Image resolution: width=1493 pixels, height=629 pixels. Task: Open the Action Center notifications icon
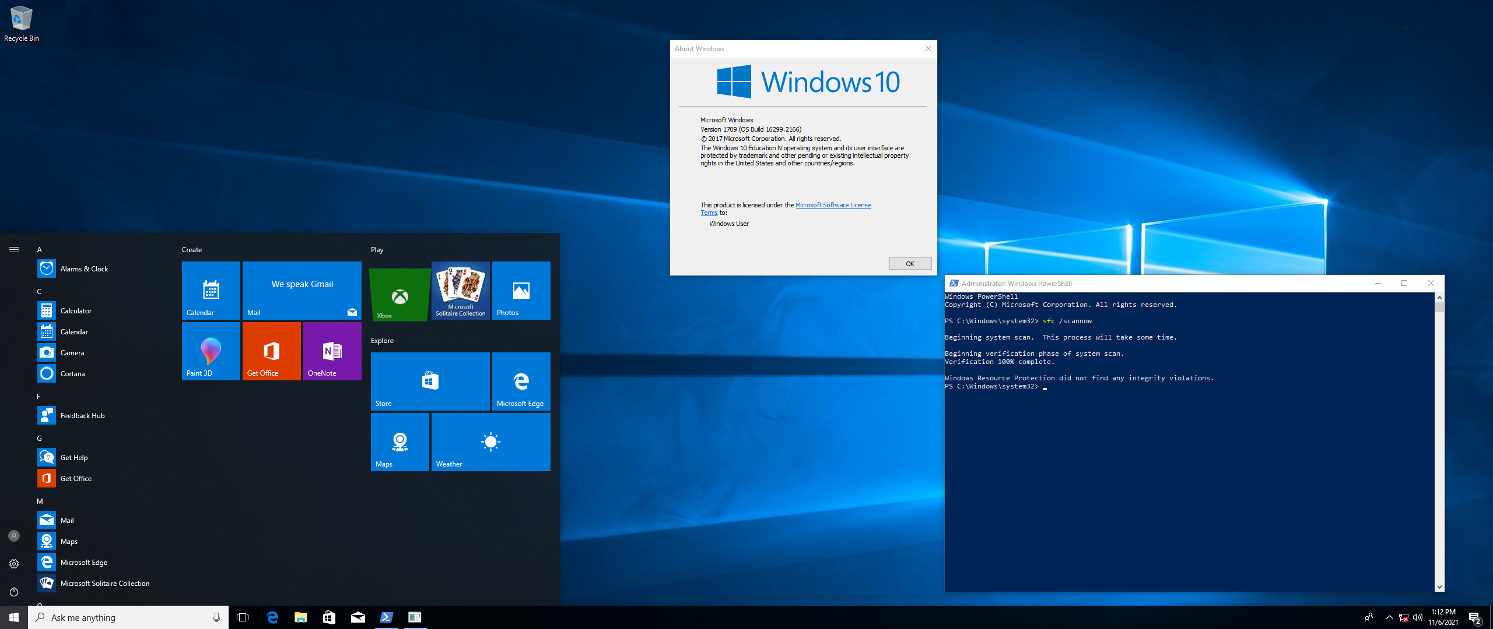coord(1476,617)
